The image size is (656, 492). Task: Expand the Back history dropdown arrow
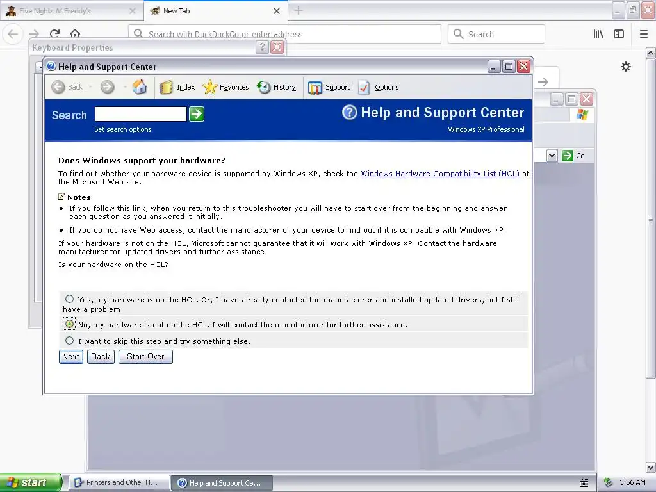pyautogui.click(x=90, y=87)
